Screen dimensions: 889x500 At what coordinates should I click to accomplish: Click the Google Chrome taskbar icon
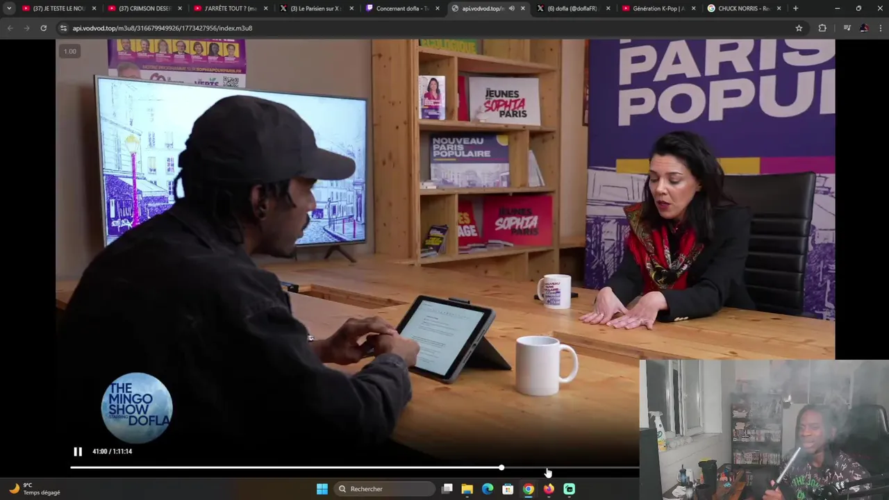point(529,489)
